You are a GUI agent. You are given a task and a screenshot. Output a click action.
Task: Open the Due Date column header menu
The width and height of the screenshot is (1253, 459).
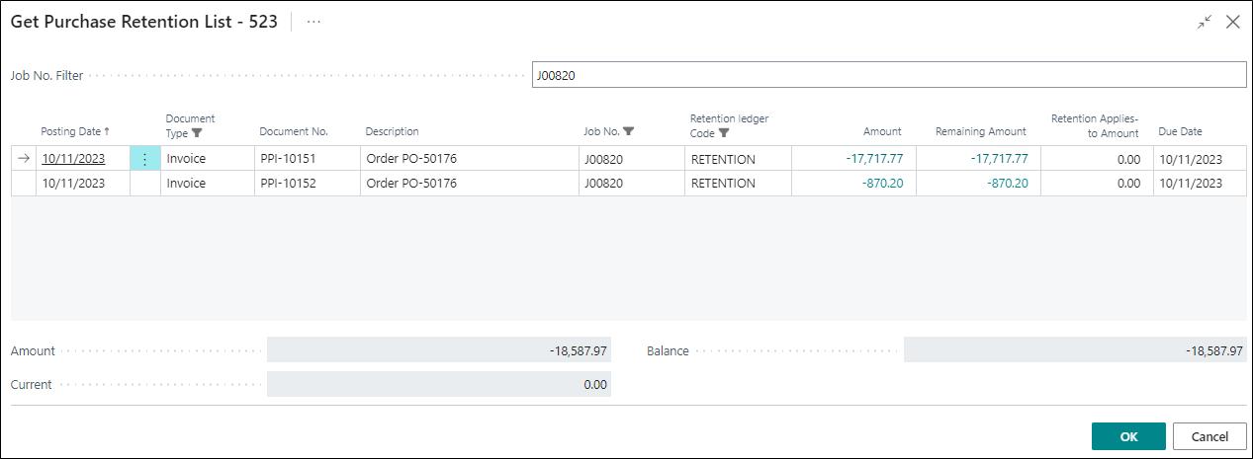pyautogui.click(x=1180, y=131)
